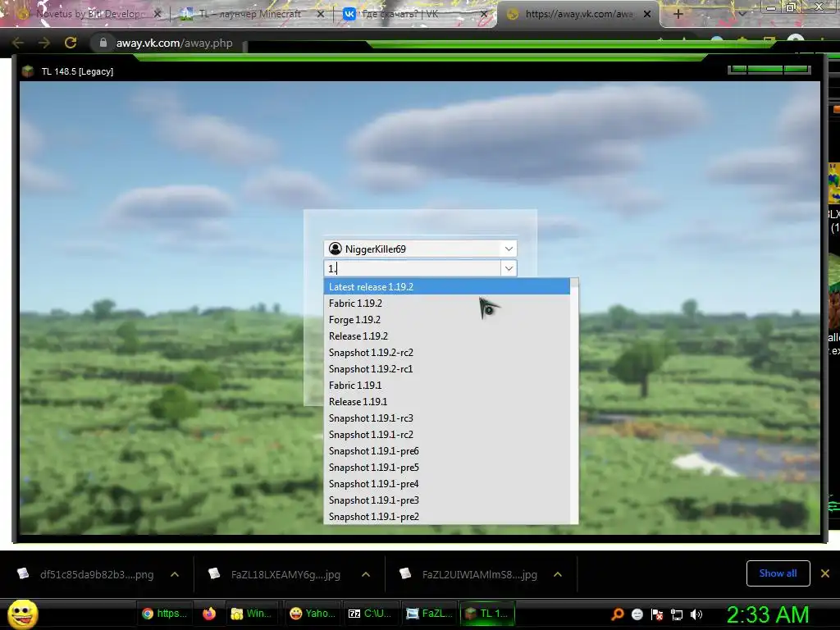Switch to TL 1... launcher taskbar item

pyautogui.click(x=487, y=614)
